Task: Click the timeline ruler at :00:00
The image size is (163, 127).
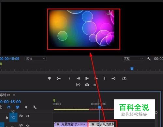Action: (57, 104)
